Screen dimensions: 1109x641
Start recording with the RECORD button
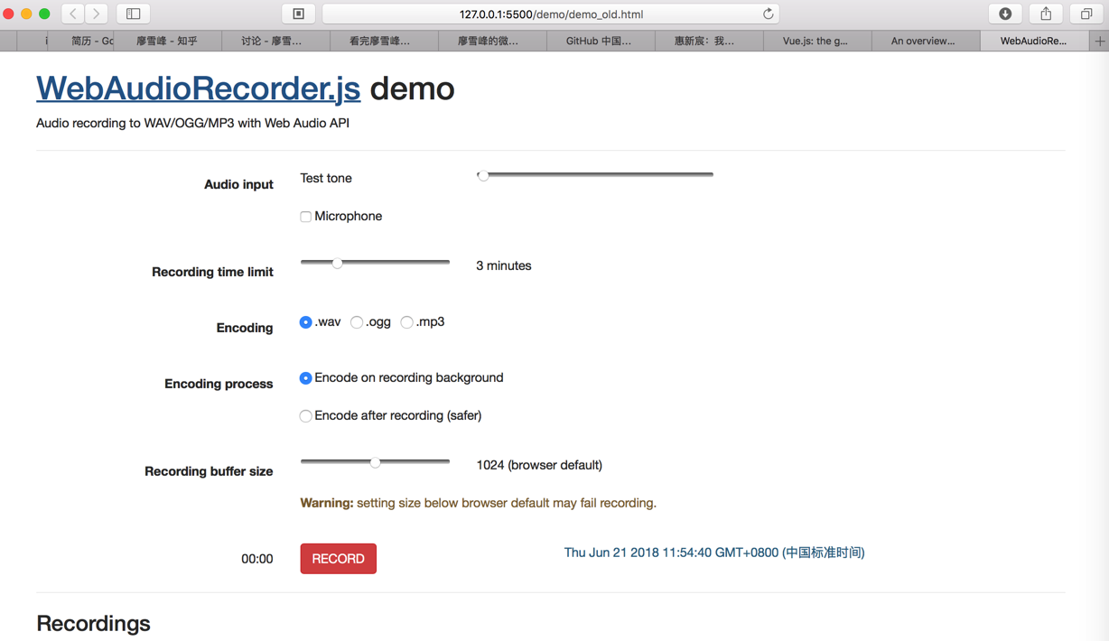339,559
